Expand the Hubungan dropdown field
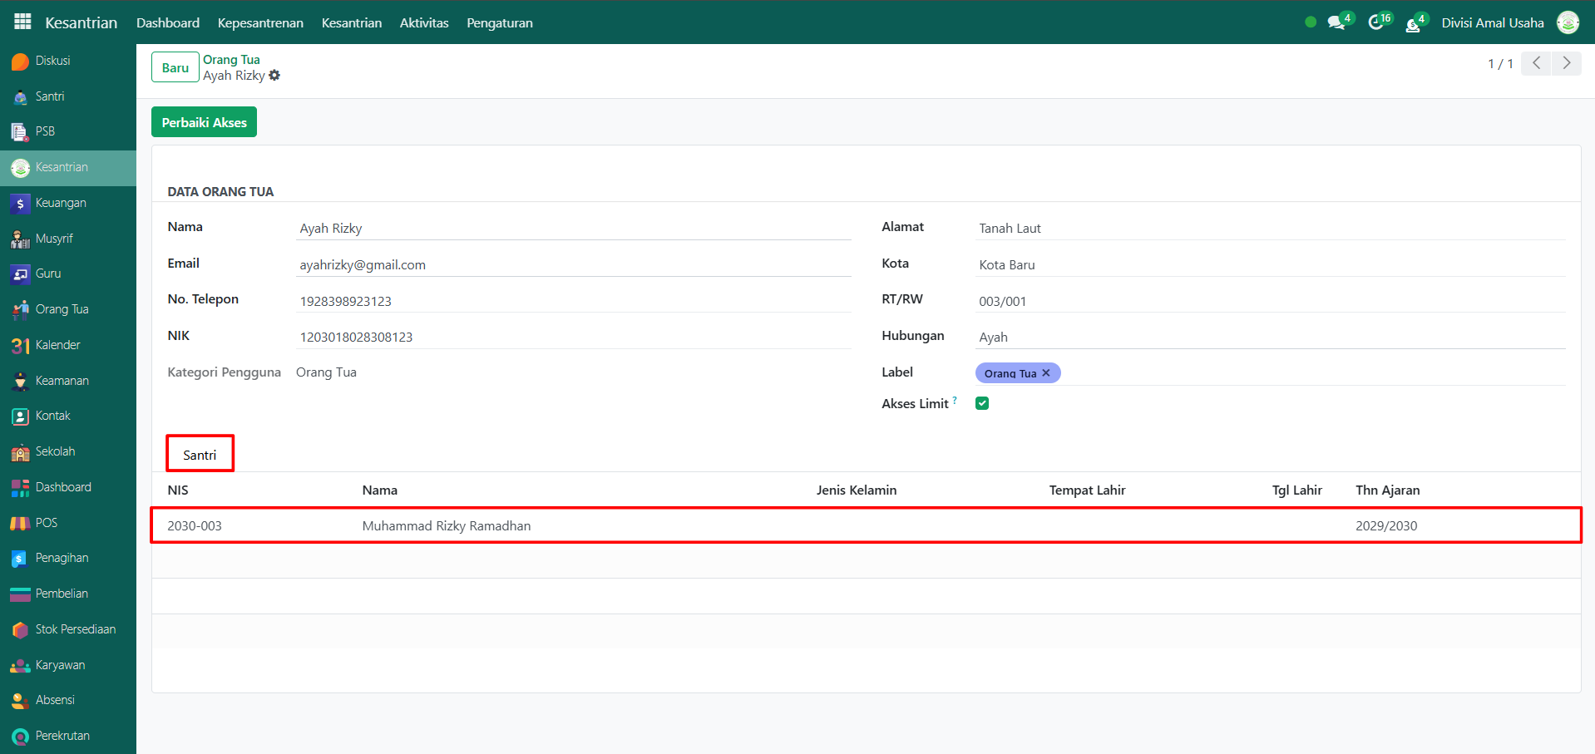Viewport: 1595px width, 754px height. coord(1270,337)
